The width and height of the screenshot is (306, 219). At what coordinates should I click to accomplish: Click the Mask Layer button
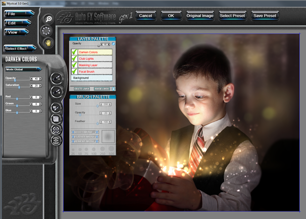(102, 88)
